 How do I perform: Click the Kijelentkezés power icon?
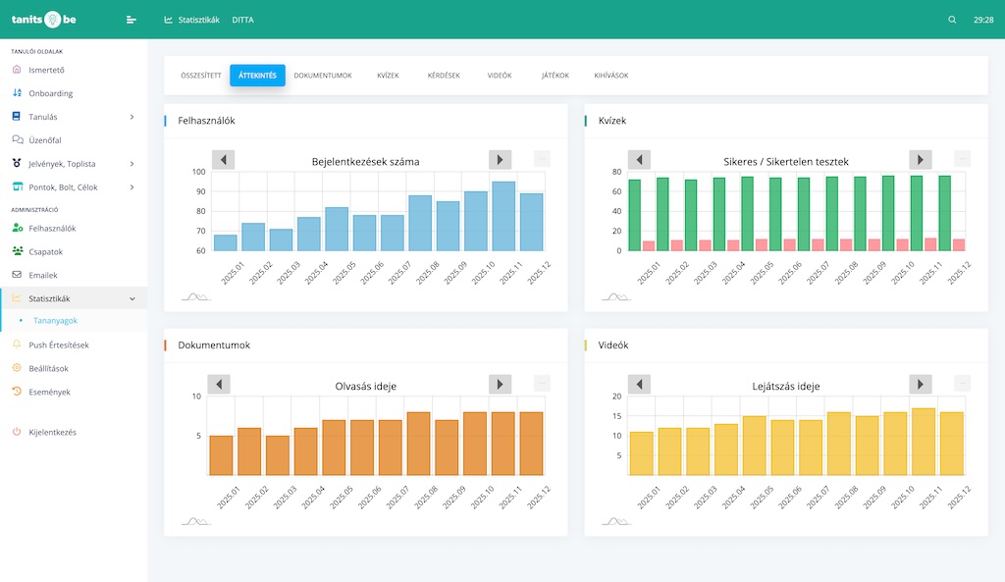coord(17,432)
